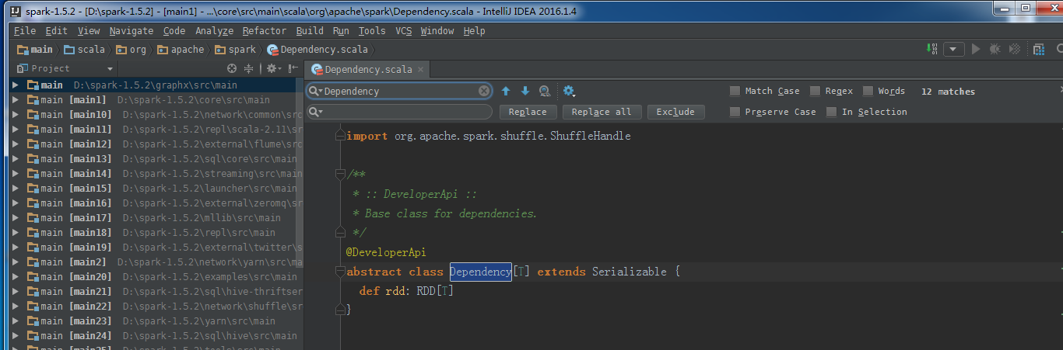Select the Dependency.scala editor tab
1063x350 pixels.
367,69
